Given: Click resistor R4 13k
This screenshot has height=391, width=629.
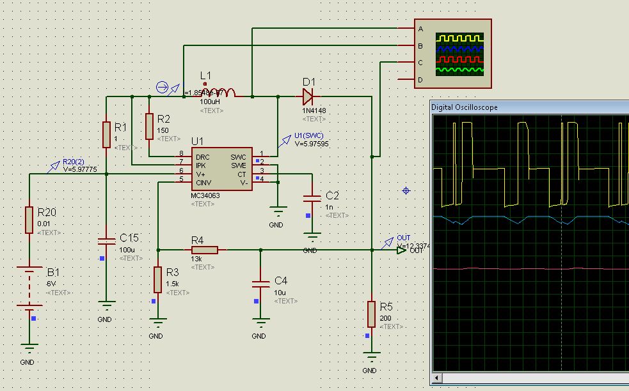Looking at the screenshot, I should [x=205, y=250].
